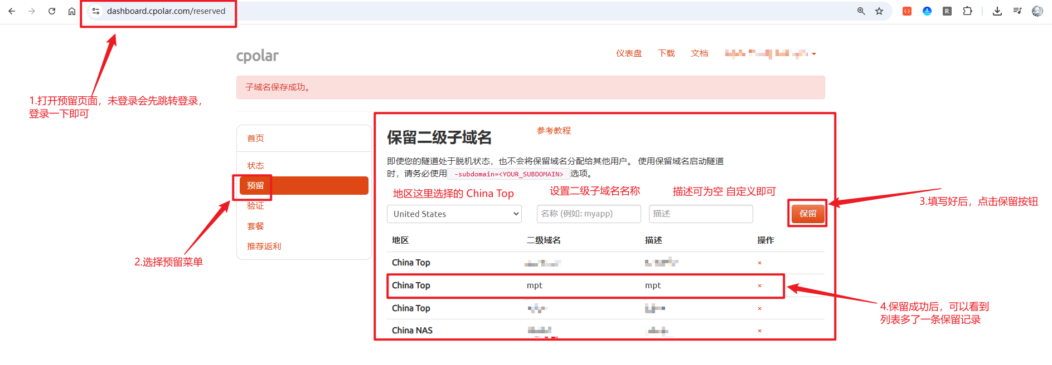Delete the China NAS reserved entry

point(759,331)
